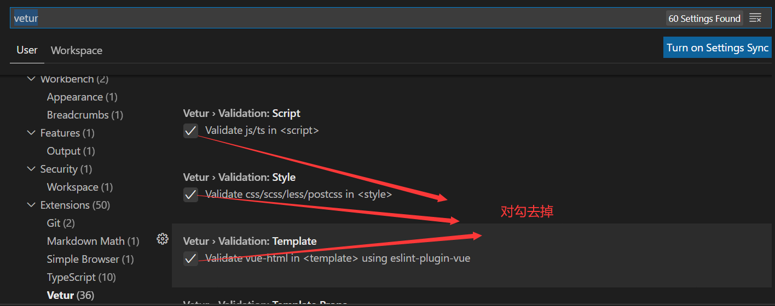Select Markdown Math (1) extension settings
This screenshot has height=306, width=775.
coord(93,241)
